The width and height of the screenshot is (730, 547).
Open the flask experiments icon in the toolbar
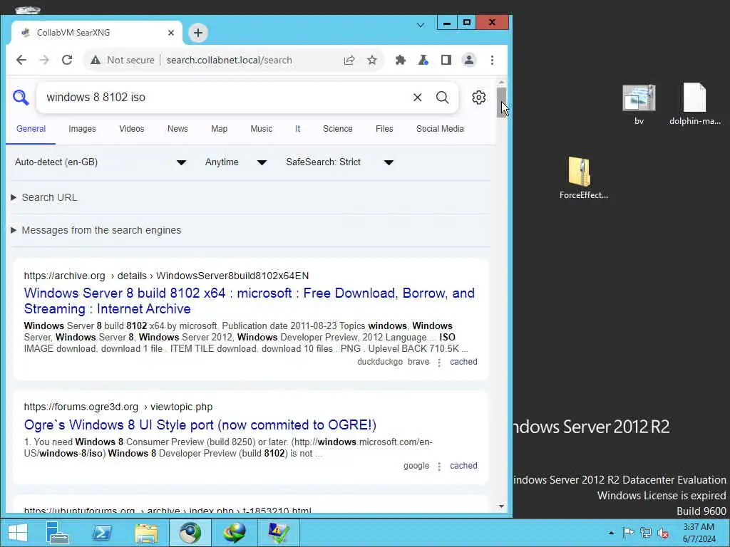423,60
